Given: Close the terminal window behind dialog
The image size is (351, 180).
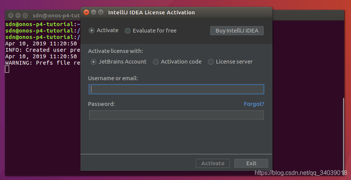Looking at the screenshot, I should [x=11, y=16].
